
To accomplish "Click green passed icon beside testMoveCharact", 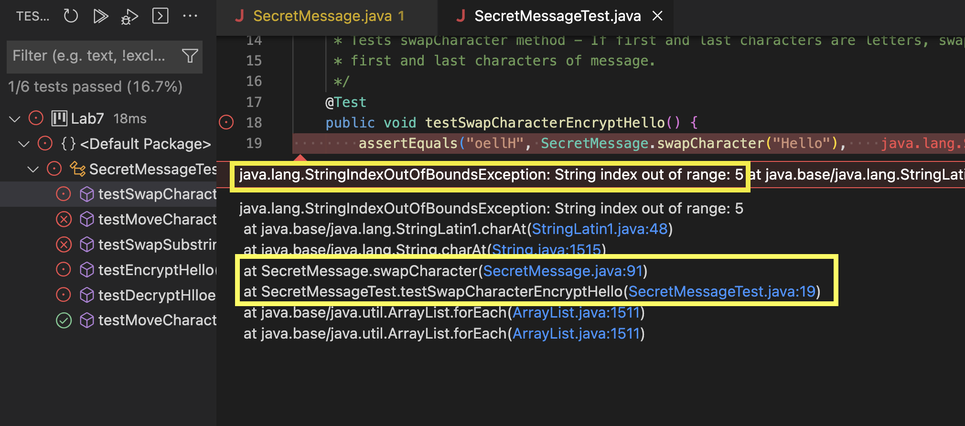I will click(x=64, y=320).
